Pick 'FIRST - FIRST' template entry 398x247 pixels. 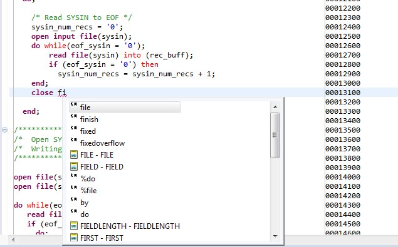[x=102, y=238]
